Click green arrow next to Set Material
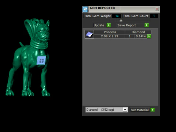The image size is (176, 132). pyautogui.click(x=153, y=110)
